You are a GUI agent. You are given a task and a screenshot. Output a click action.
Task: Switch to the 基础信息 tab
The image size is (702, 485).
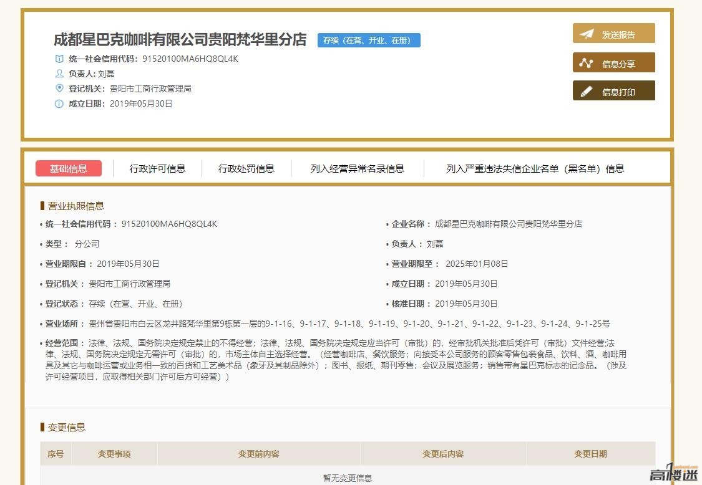(69, 168)
